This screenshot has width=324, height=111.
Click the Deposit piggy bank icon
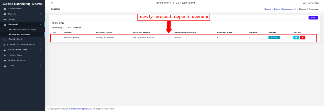point(5,25)
